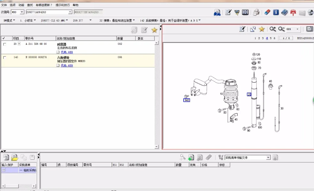Open the help book icon
This screenshot has height=191, width=314.
click(x=284, y=13)
